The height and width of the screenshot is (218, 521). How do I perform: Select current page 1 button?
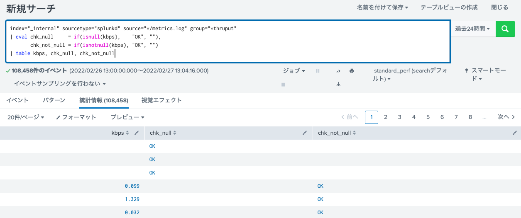pos(372,117)
